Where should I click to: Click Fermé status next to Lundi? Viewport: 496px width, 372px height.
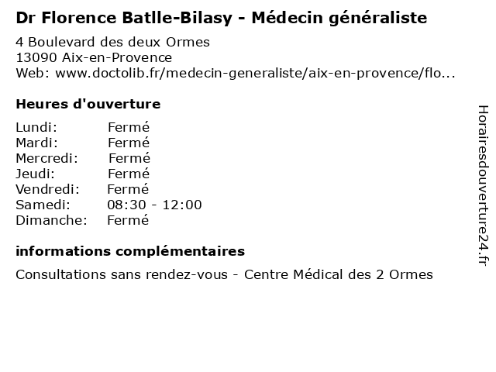[x=129, y=127]
